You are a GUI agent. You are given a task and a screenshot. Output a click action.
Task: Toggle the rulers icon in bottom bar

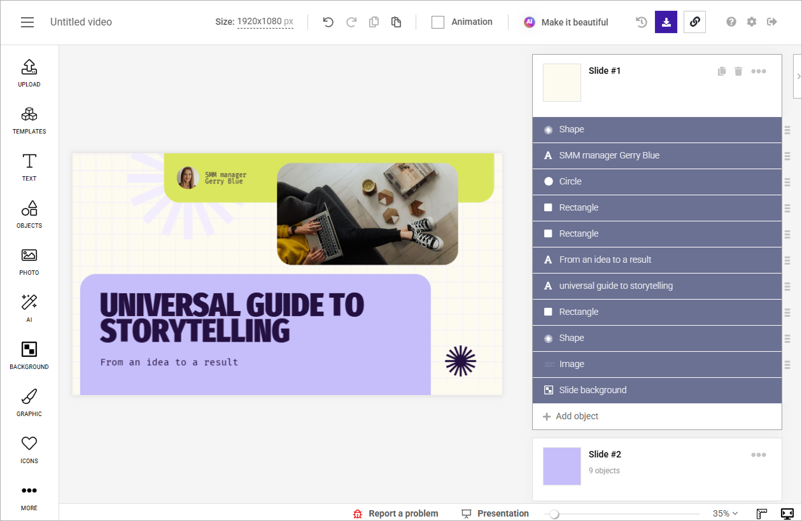[762, 513]
